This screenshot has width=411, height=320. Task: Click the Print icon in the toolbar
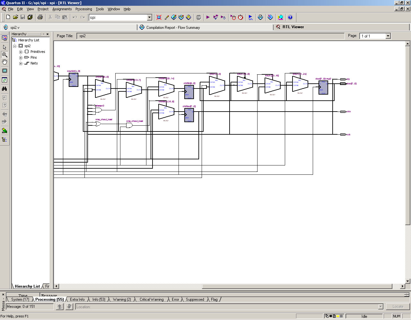(40, 17)
